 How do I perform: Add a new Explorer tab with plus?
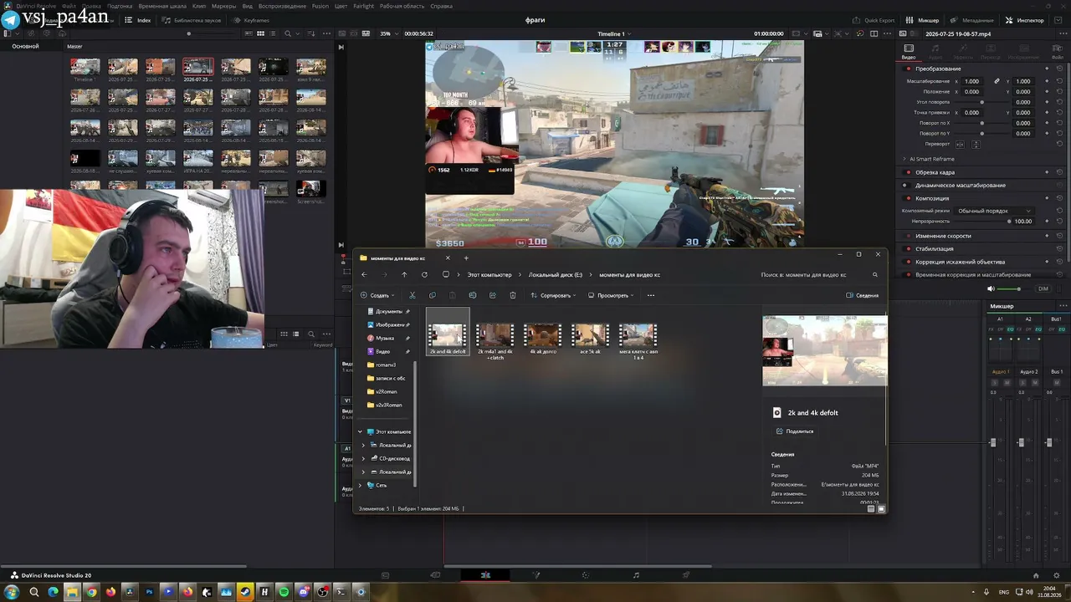[466, 258]
